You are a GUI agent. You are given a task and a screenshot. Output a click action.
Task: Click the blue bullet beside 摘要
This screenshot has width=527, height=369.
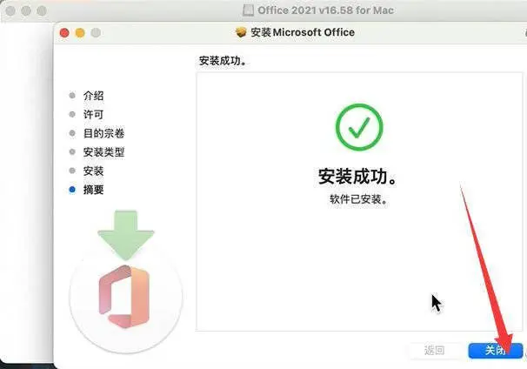[72, 190]
